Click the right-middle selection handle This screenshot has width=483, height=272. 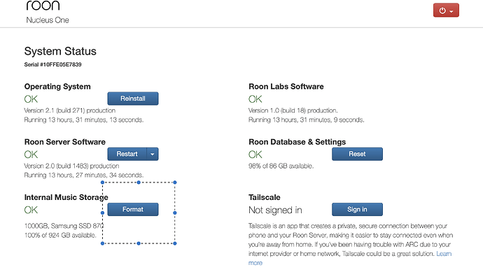[x=175, y=213]
